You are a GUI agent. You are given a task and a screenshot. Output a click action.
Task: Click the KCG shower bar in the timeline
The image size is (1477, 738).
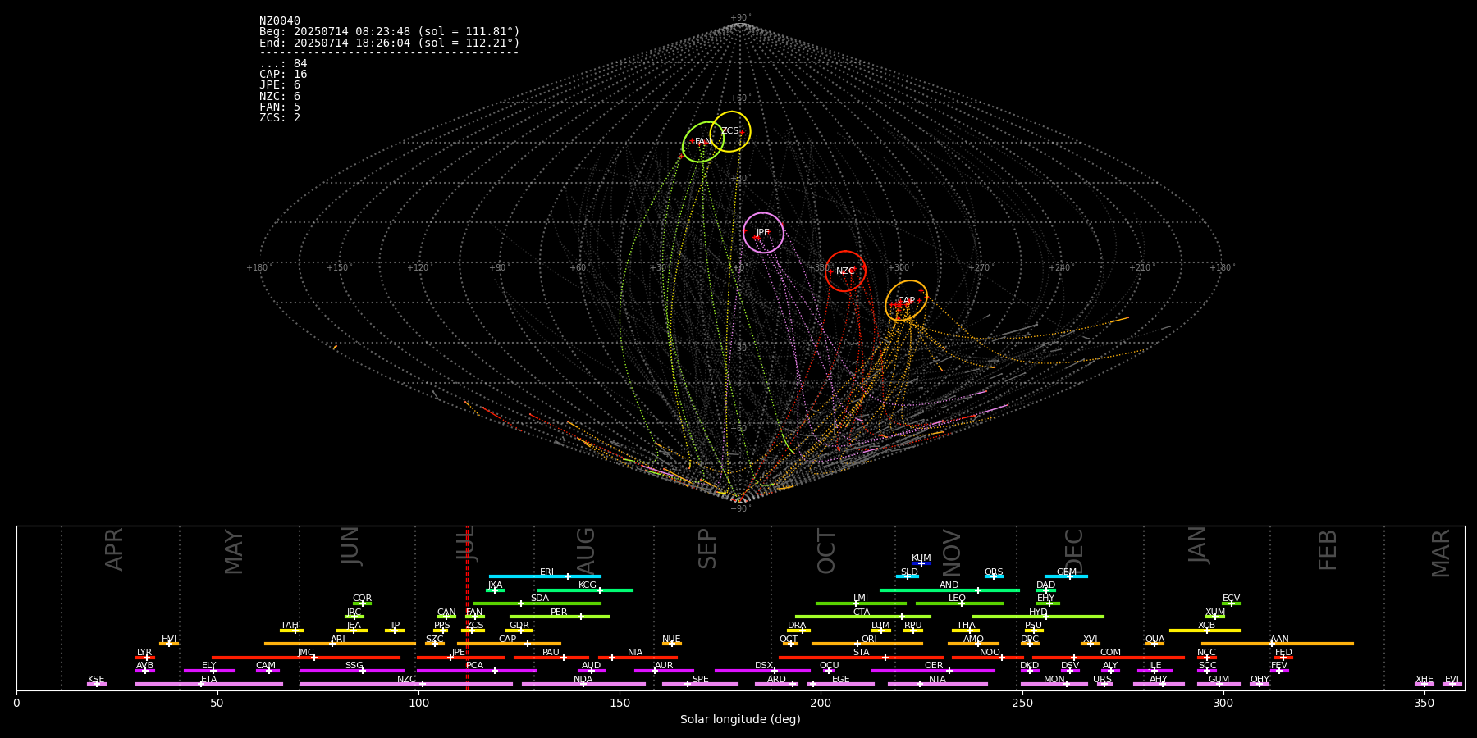pyautogui.click(x=585, y=590)
